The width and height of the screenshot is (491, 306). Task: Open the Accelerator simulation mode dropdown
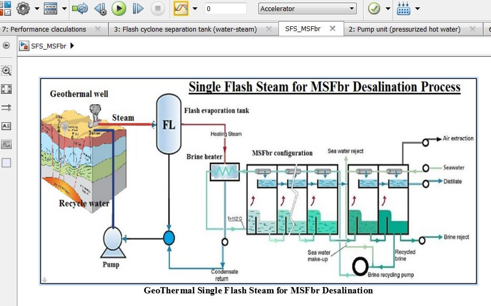pyautogui.click(x=307, y=8)
